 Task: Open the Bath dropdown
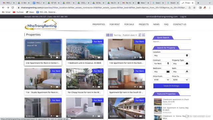point(181,72)
